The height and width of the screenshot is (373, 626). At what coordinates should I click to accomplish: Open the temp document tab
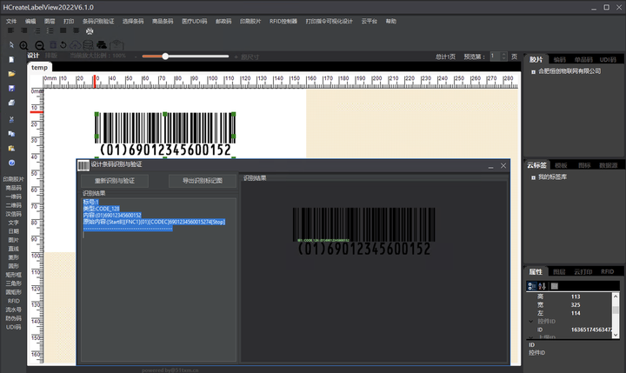pos(39,67)
